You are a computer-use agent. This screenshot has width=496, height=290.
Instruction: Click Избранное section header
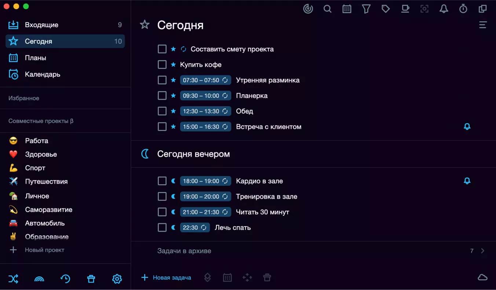(24, 98)
